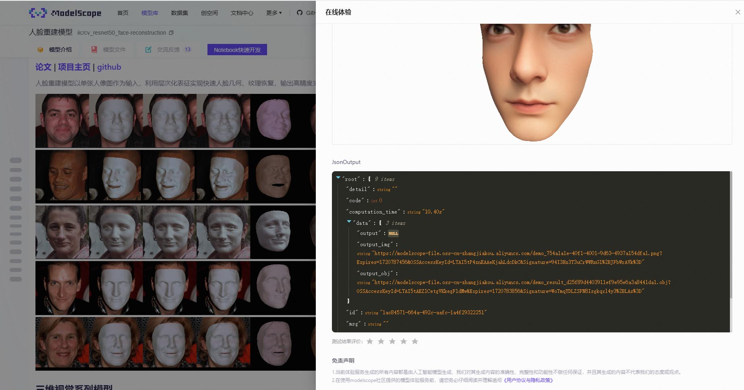Image resolution: width=744 pixels, height=390 pixels.
Task: Open the 数据集 navigation item
Action: [x=180, y=13]
